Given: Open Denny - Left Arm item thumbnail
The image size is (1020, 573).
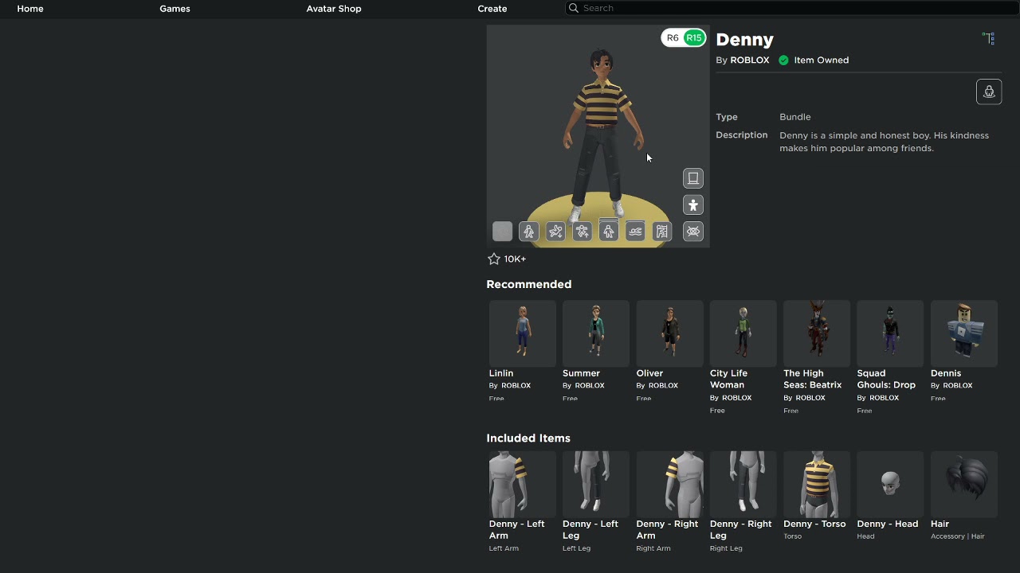Looking at the screenshot, I should 523,485.
